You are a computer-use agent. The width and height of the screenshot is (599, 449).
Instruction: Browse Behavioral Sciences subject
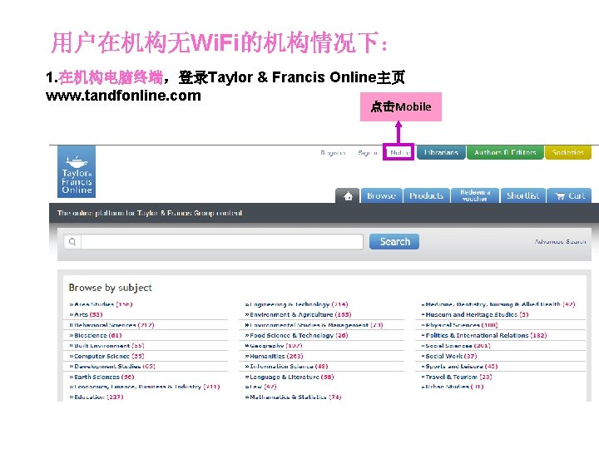click(111, 325)
